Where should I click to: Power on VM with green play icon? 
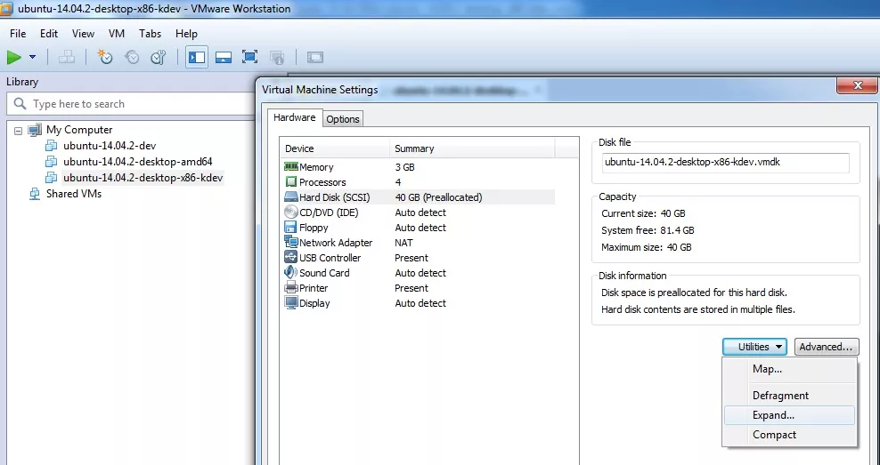pos(14,57)
